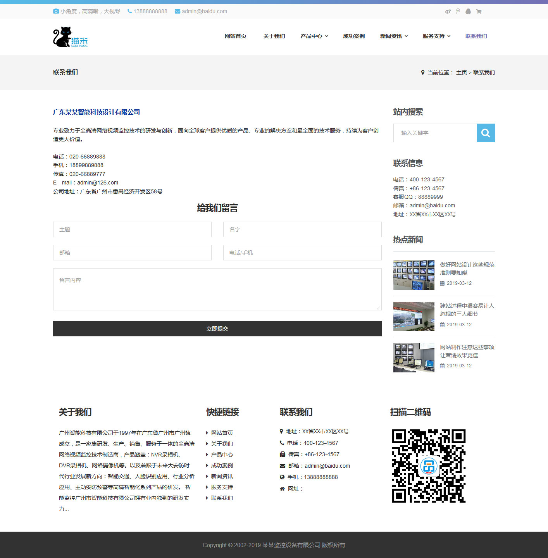
Task: Open the first hot news thumbnail
Action: pyautogui.click(x=414, y=275)
